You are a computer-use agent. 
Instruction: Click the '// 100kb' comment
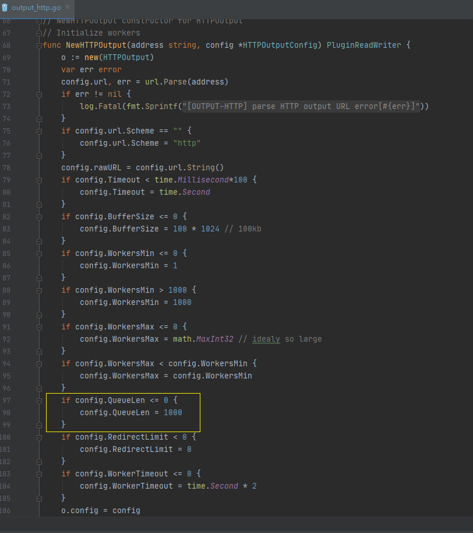[x=243, y=229]
